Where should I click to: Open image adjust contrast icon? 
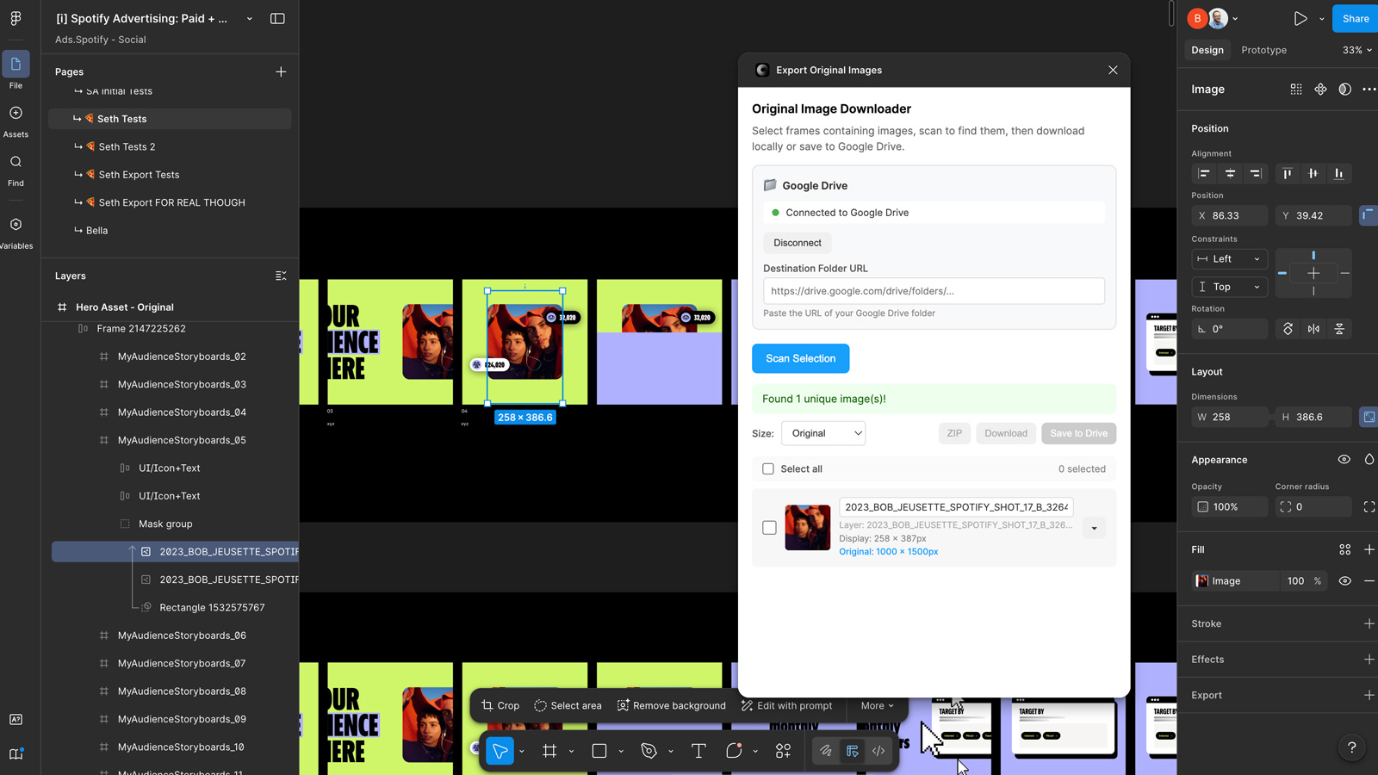pos(1345,90)
